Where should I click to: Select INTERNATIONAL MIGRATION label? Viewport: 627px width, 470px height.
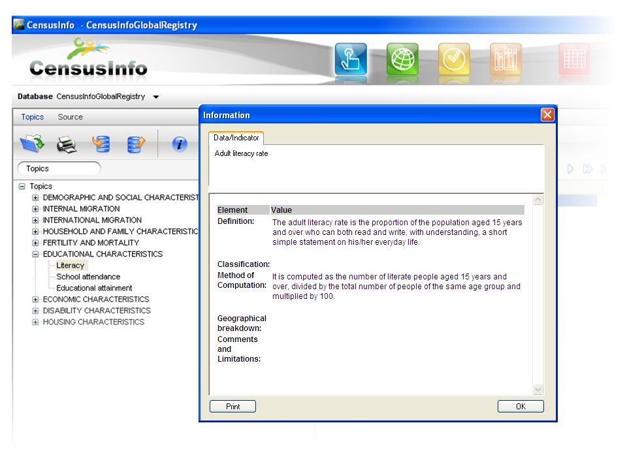pyautogui.click(x=92, y=220)
